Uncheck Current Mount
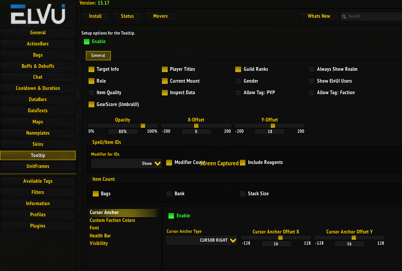 click(165, 81)
